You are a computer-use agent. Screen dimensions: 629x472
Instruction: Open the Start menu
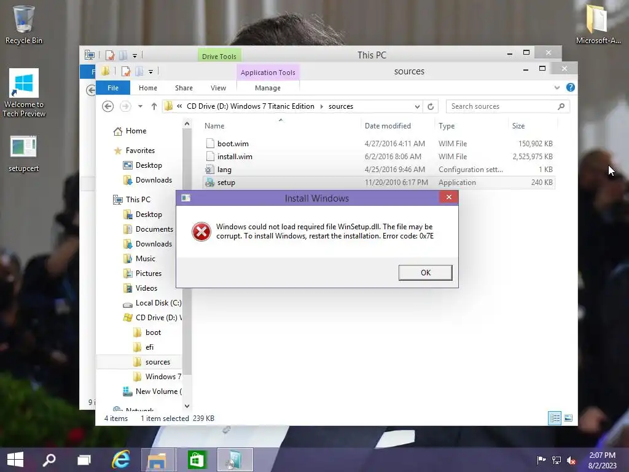[15, 460]
